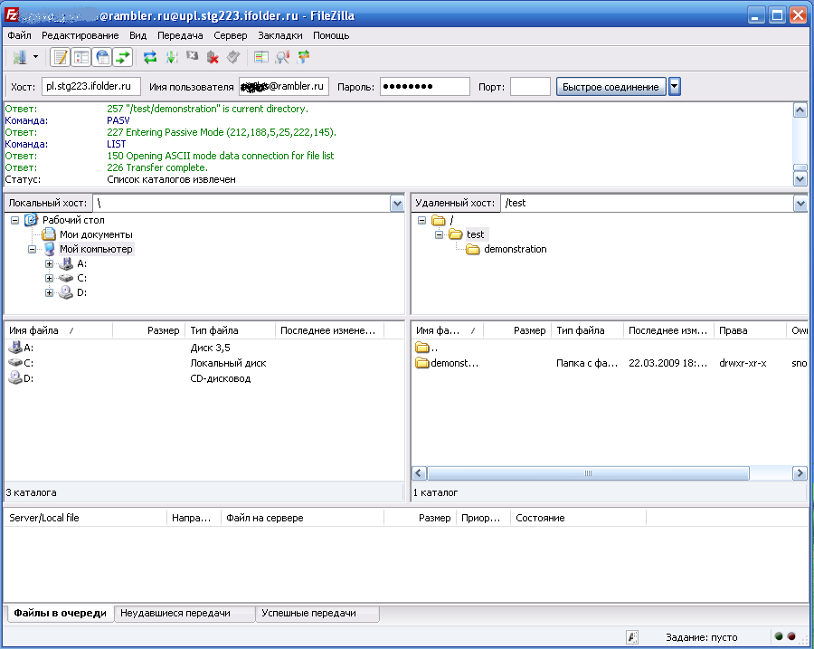Switch to the Неудавшиеся передачи tab

pos(185,613)
